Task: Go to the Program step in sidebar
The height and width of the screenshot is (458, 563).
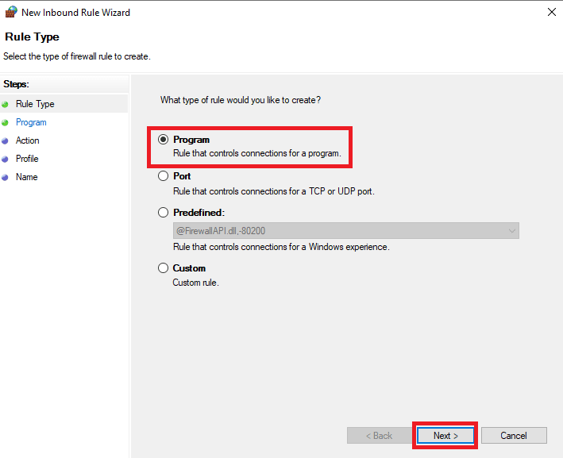Action: click(x=31, y=122)
